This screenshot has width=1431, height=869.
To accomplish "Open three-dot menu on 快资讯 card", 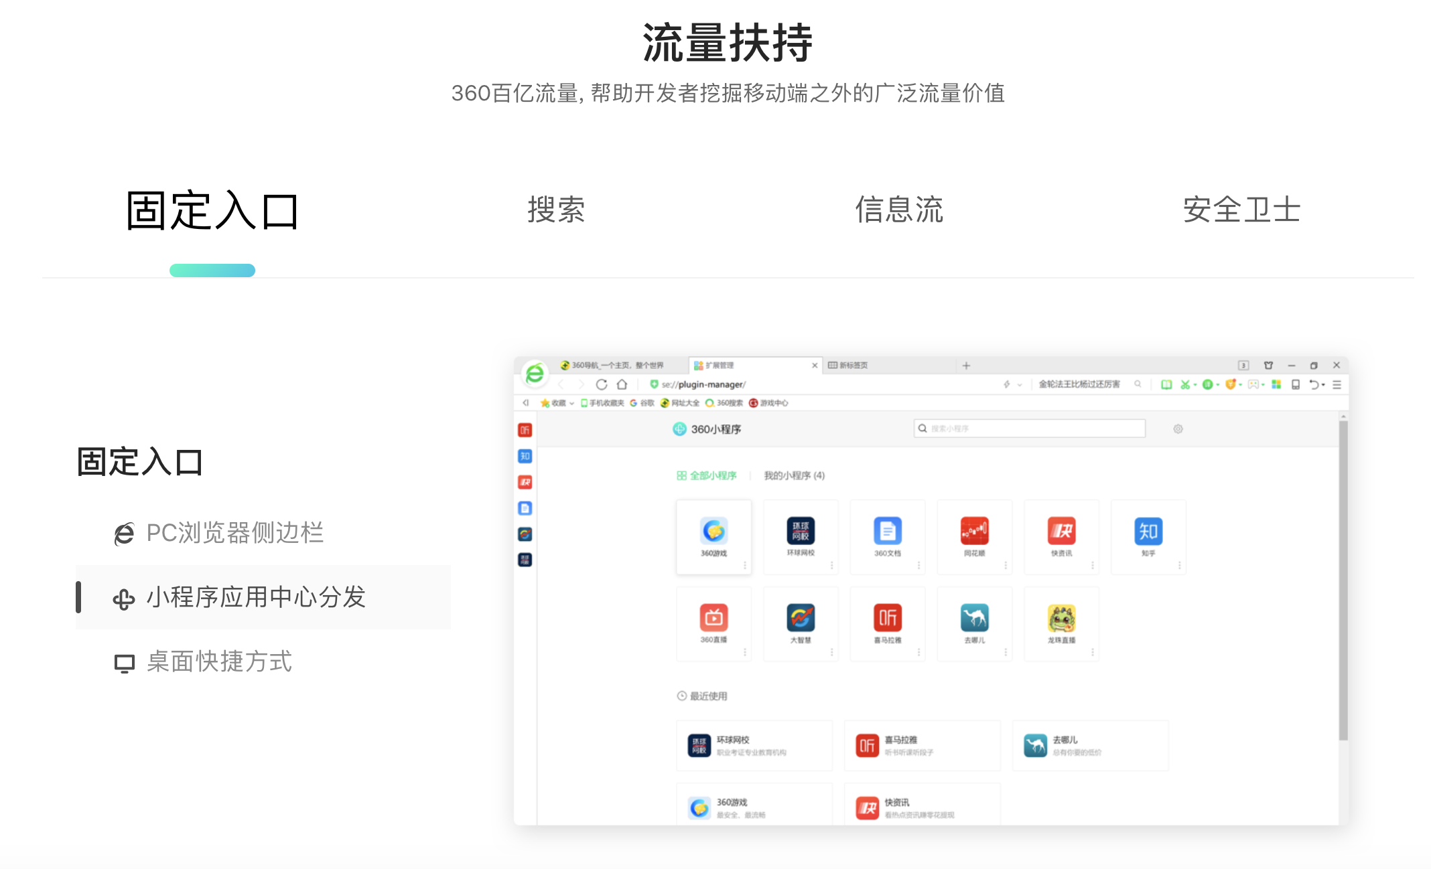I will click(1093, 566).
